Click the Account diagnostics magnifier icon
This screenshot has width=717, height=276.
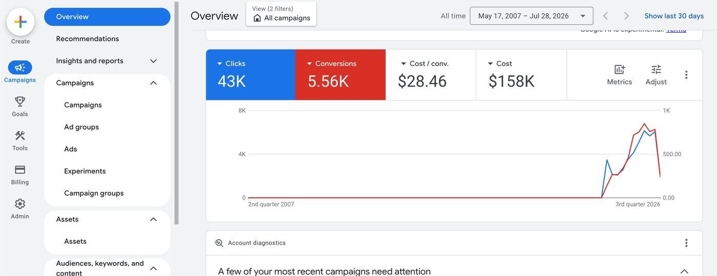(x=219, y=243)
